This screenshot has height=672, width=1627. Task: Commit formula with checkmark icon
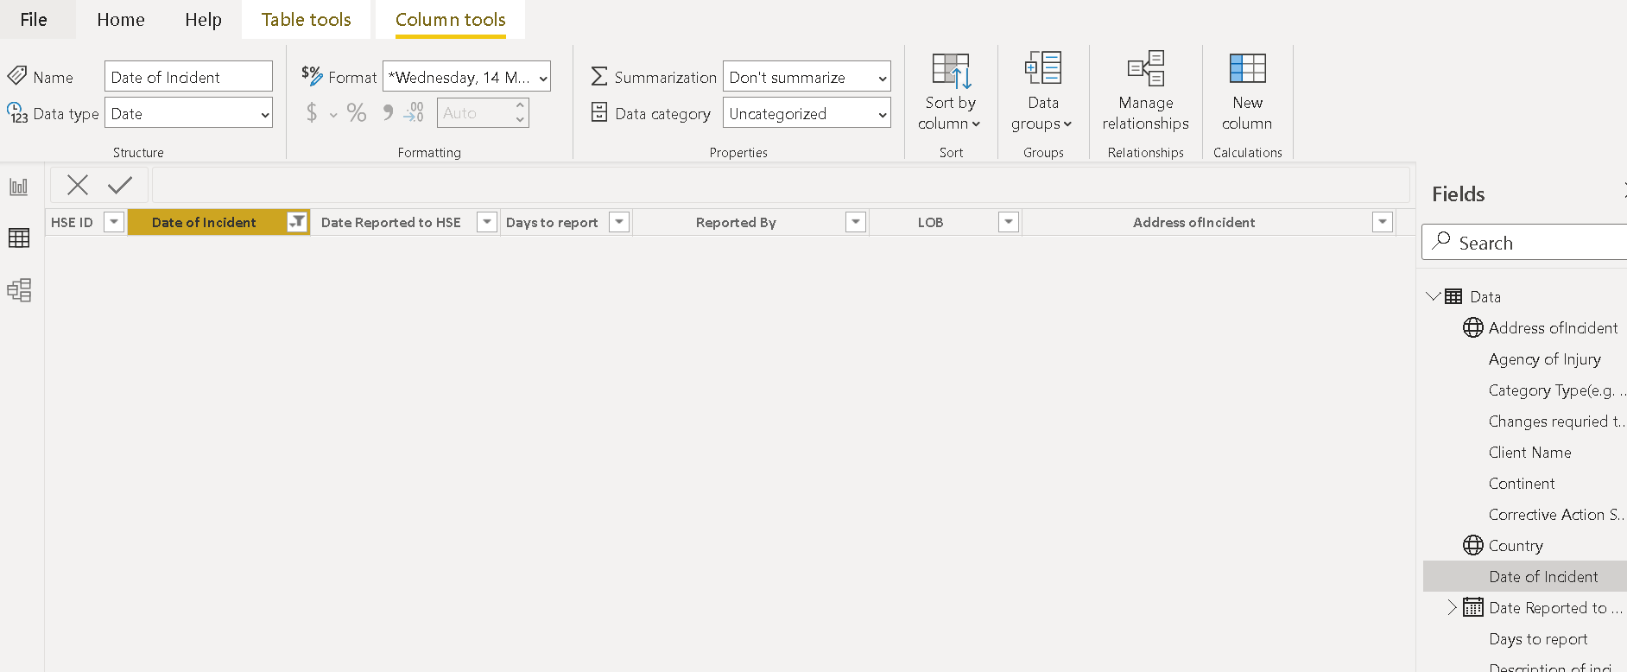coord(120,185)
